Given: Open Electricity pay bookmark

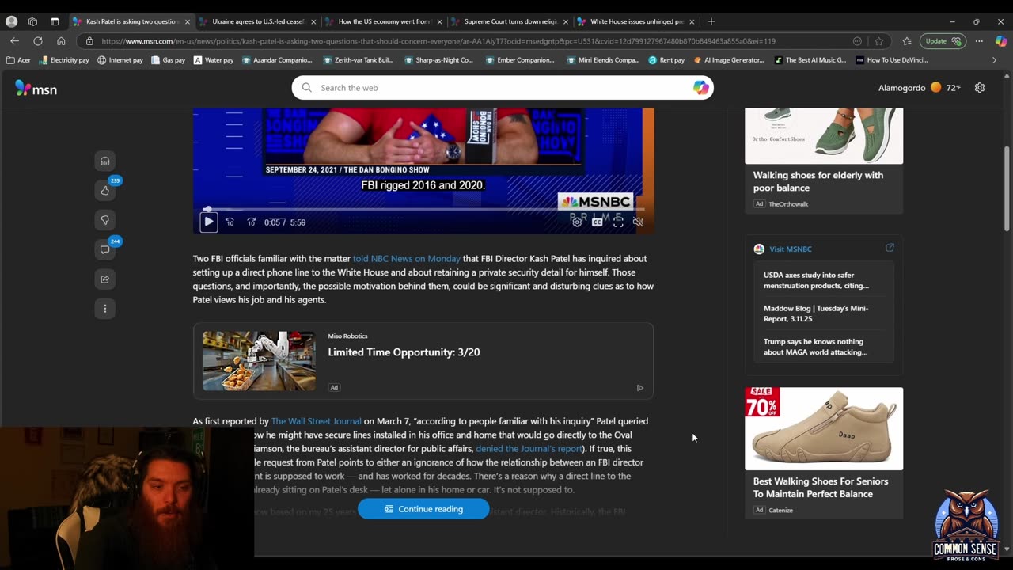Looking at the screenshot, I should (x=63, y=60).
